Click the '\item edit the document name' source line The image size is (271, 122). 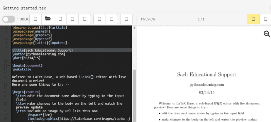[x=70, y=98]
